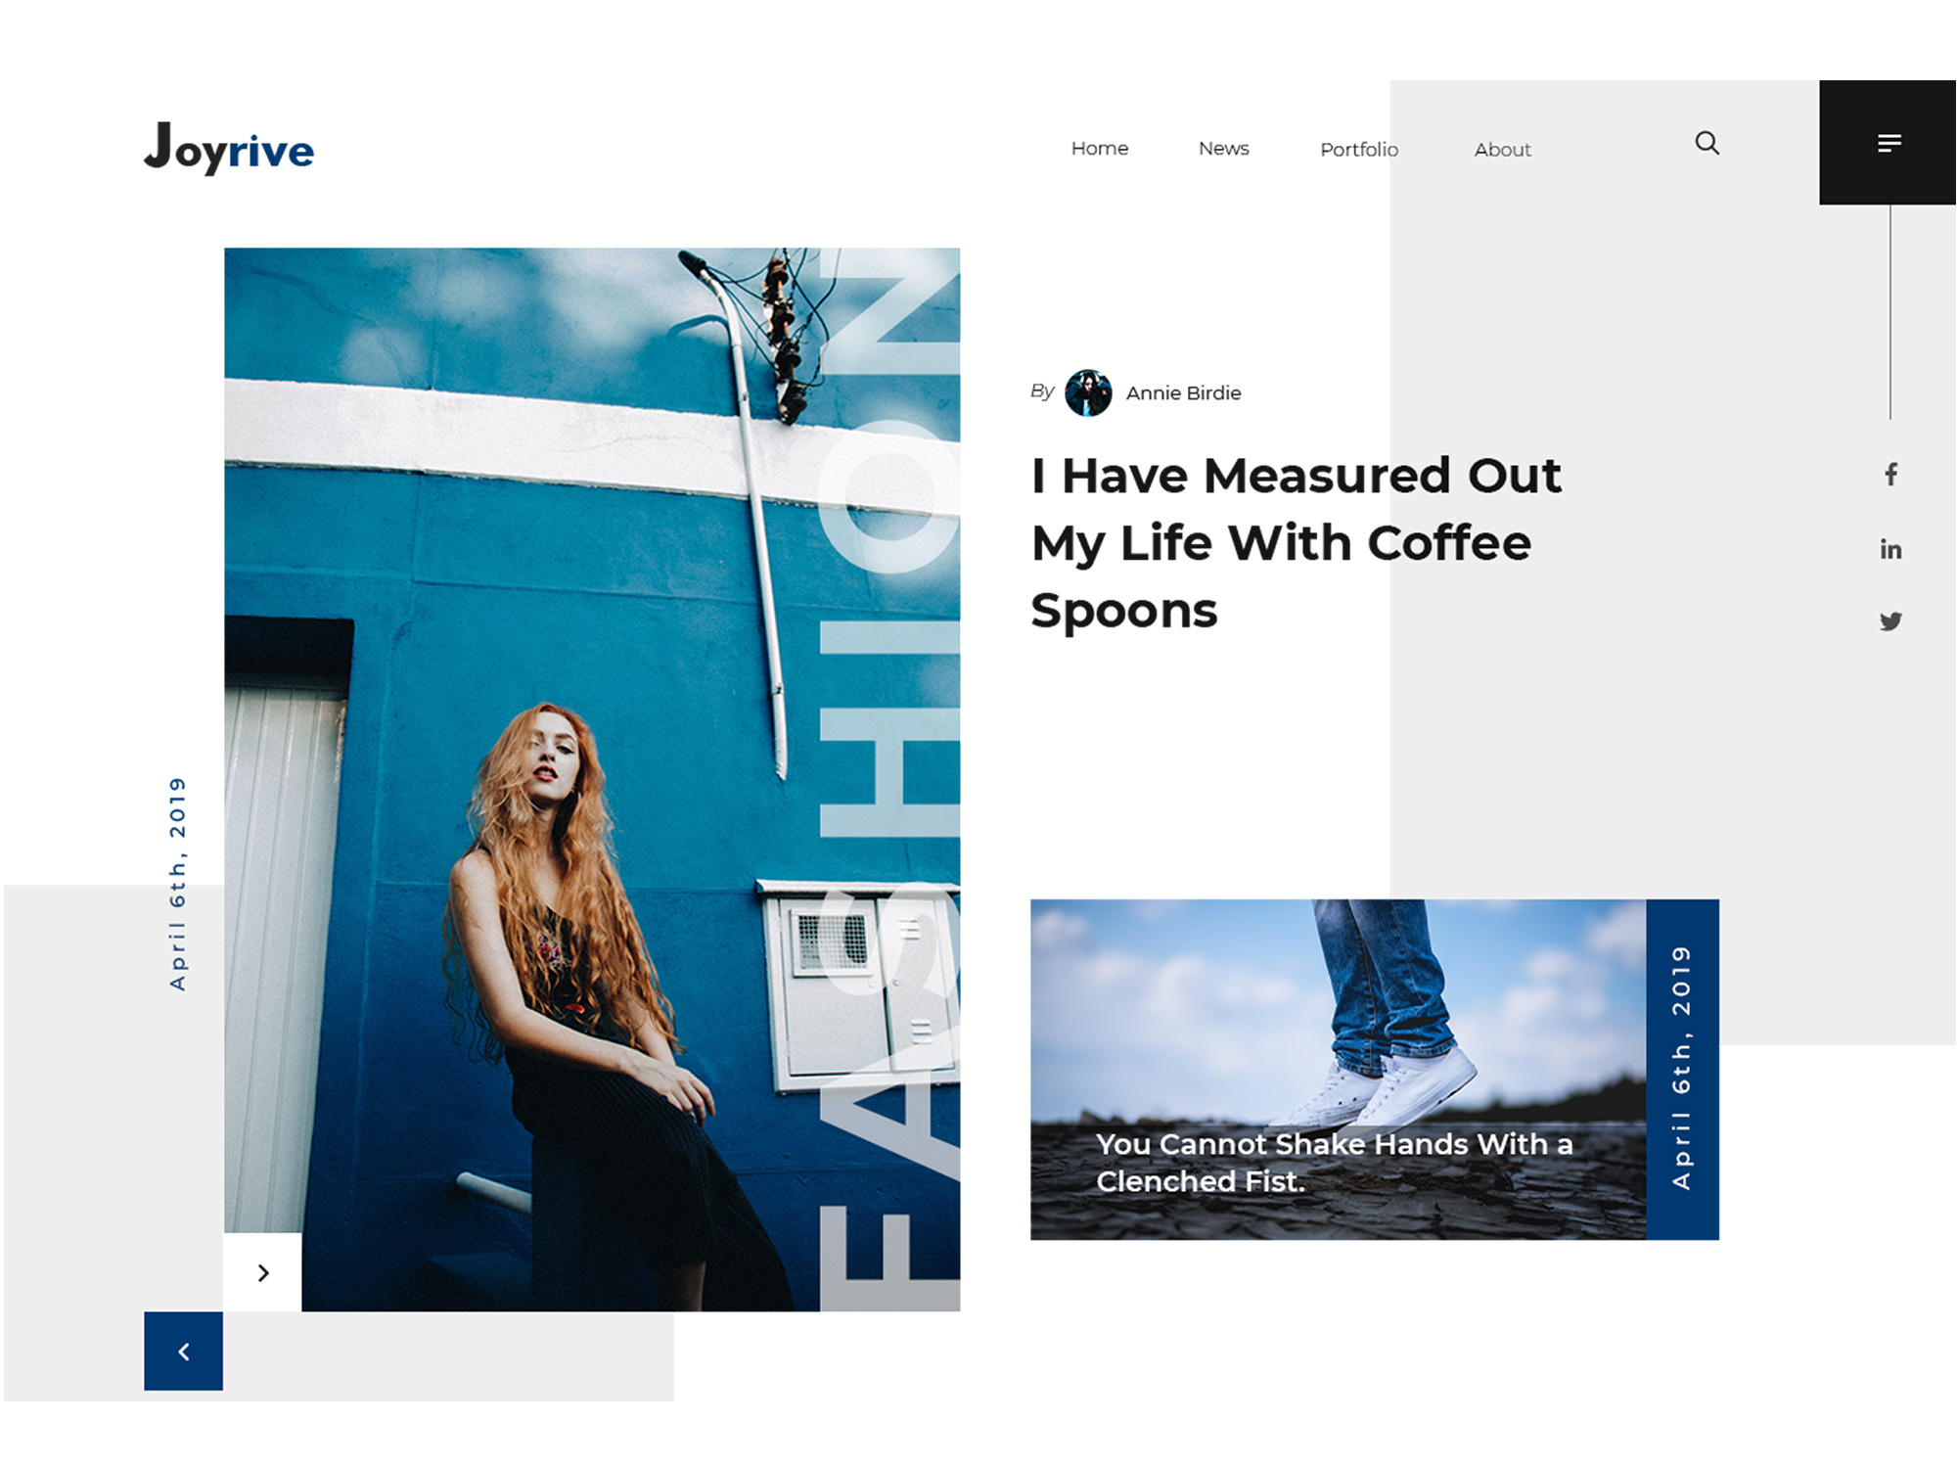
Task: Share the article on Facebook
Action: pos(1891,474)
